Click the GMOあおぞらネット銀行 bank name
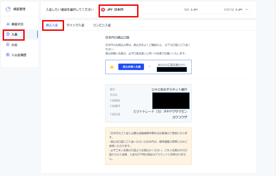 point(169,89)
